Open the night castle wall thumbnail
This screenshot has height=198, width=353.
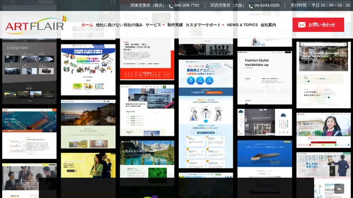[88, 124]
